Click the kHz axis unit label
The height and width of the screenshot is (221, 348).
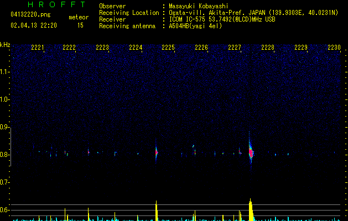5,45
